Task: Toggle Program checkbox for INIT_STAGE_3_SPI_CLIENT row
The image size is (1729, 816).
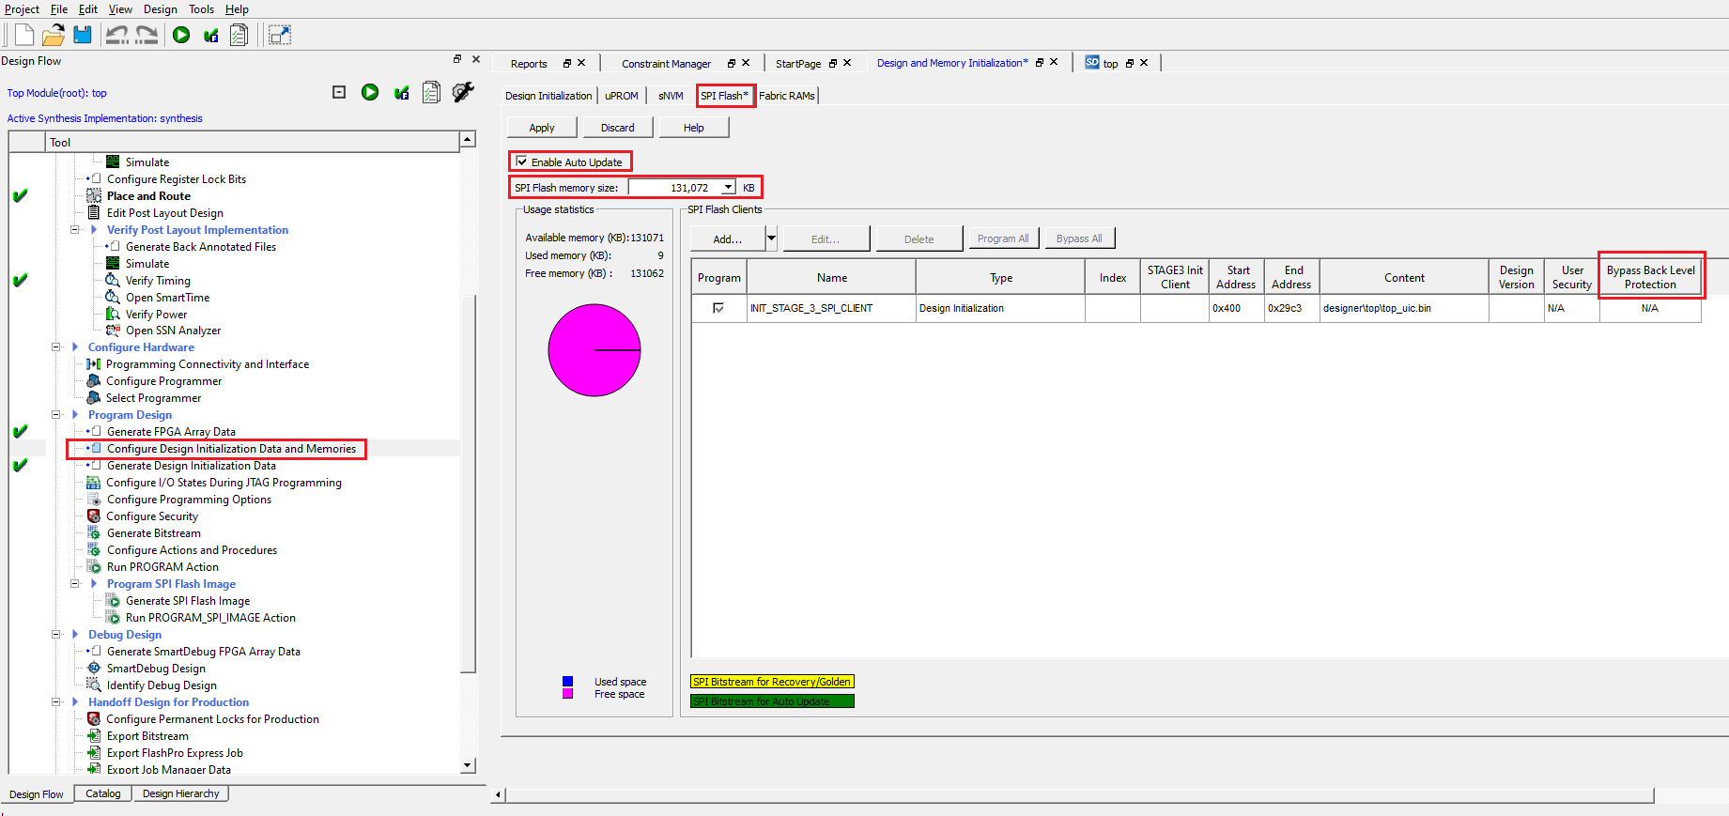Action: (x=718, y=308)
